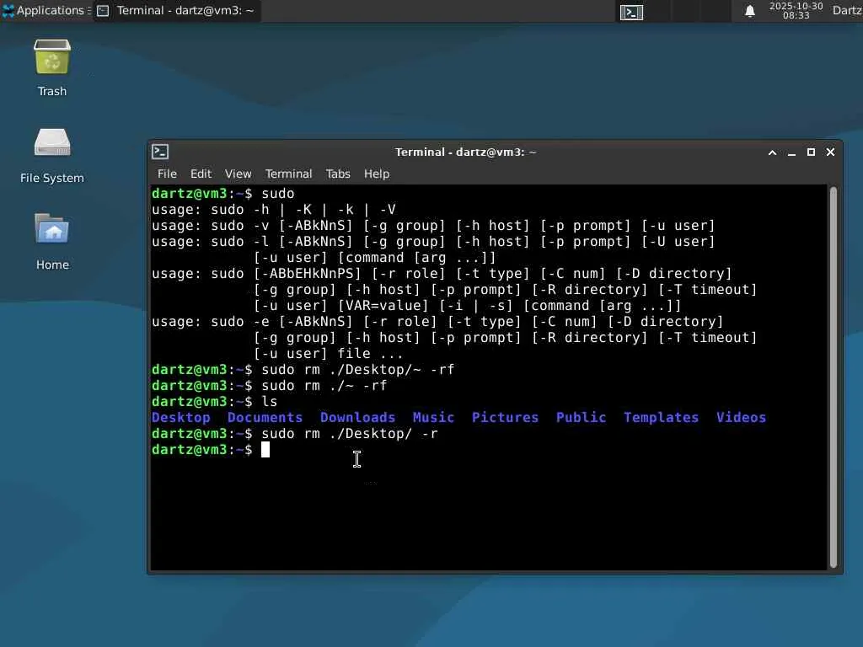Screen dimensions: 863x647
Task: Click the '[-u user] file ...' output line
Action: (329, 354)
